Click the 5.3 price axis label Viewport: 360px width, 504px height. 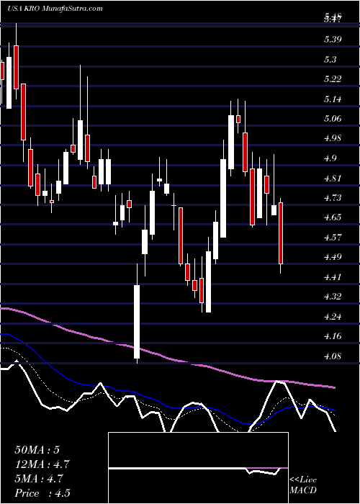(330, 60)
